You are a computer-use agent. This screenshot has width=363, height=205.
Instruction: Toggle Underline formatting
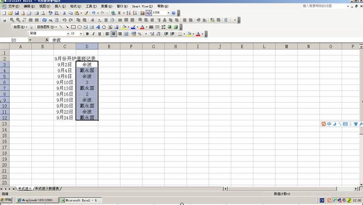coord(100,34)
